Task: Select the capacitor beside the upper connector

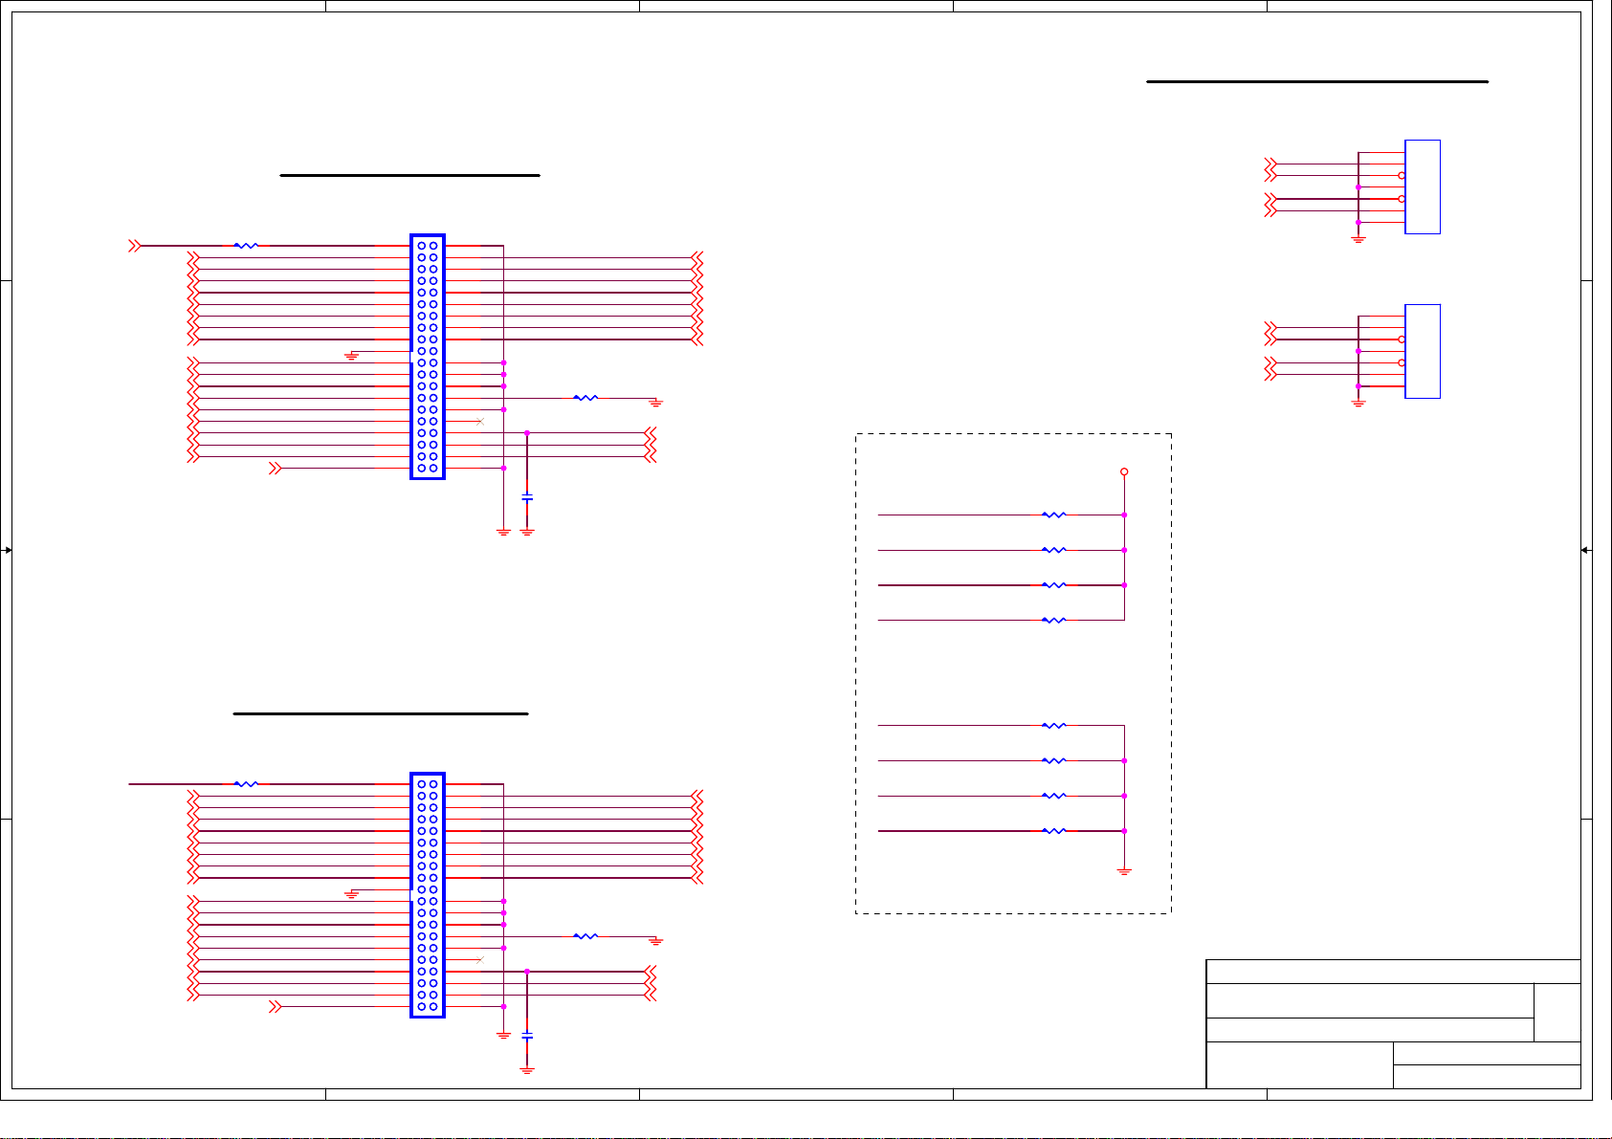Action: click(527, 498)
